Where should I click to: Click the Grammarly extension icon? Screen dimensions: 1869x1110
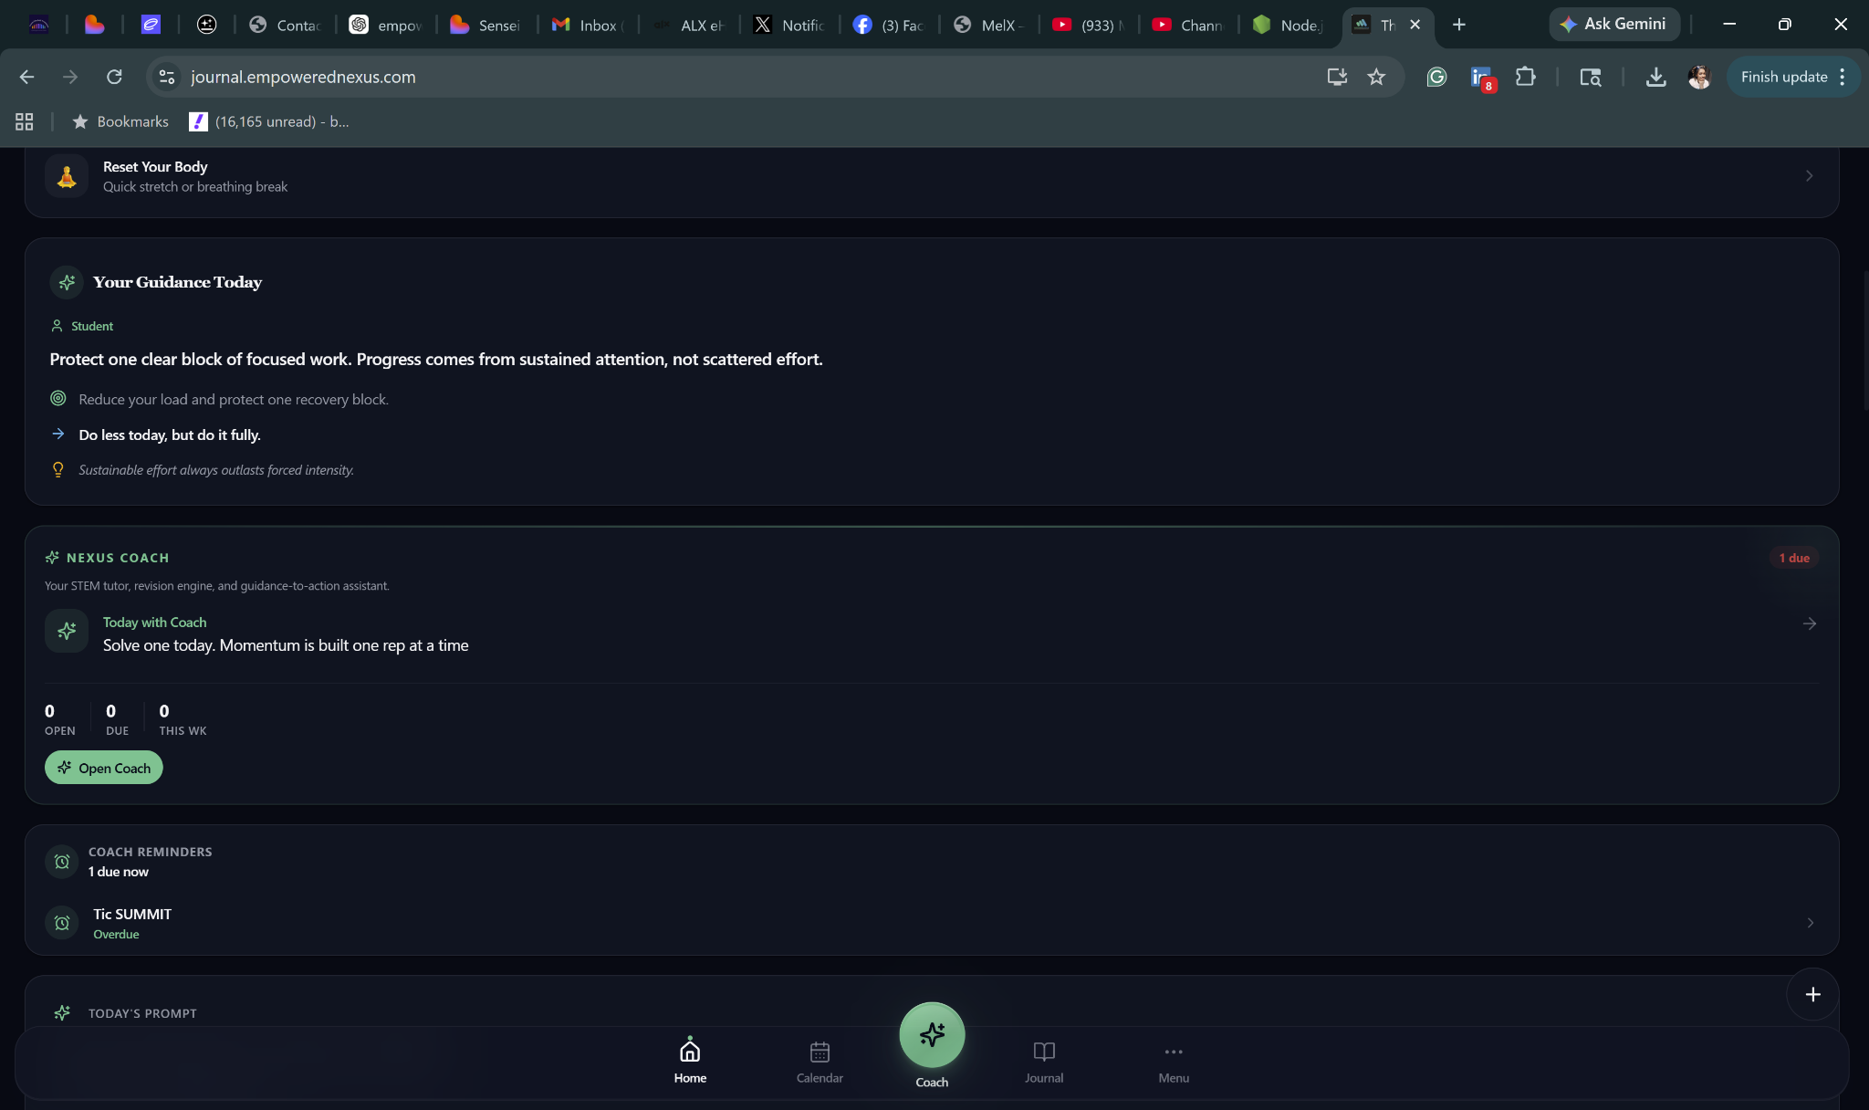(x=1436, y=77)
